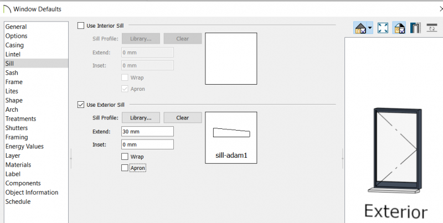Uncheck the Use Exterior Sill checkbox

81,105
